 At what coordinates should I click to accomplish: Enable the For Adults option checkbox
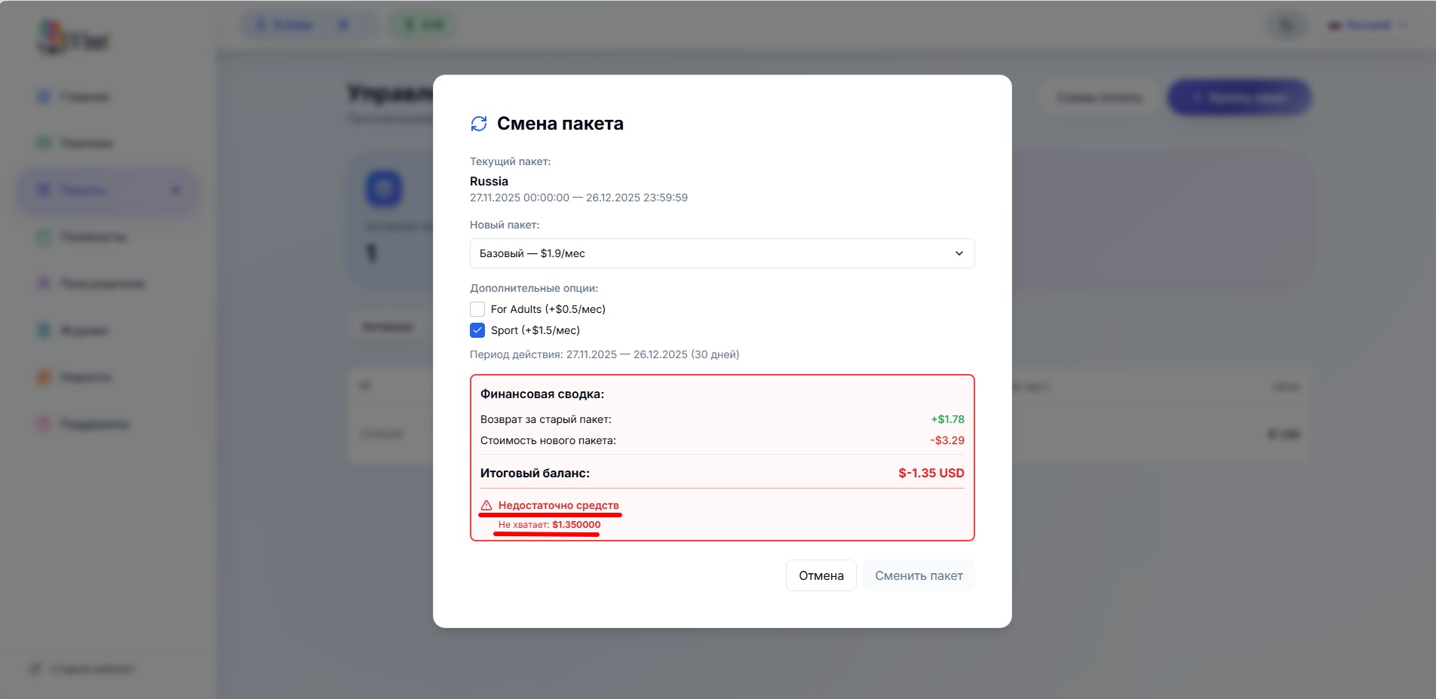tap(477, 309)
